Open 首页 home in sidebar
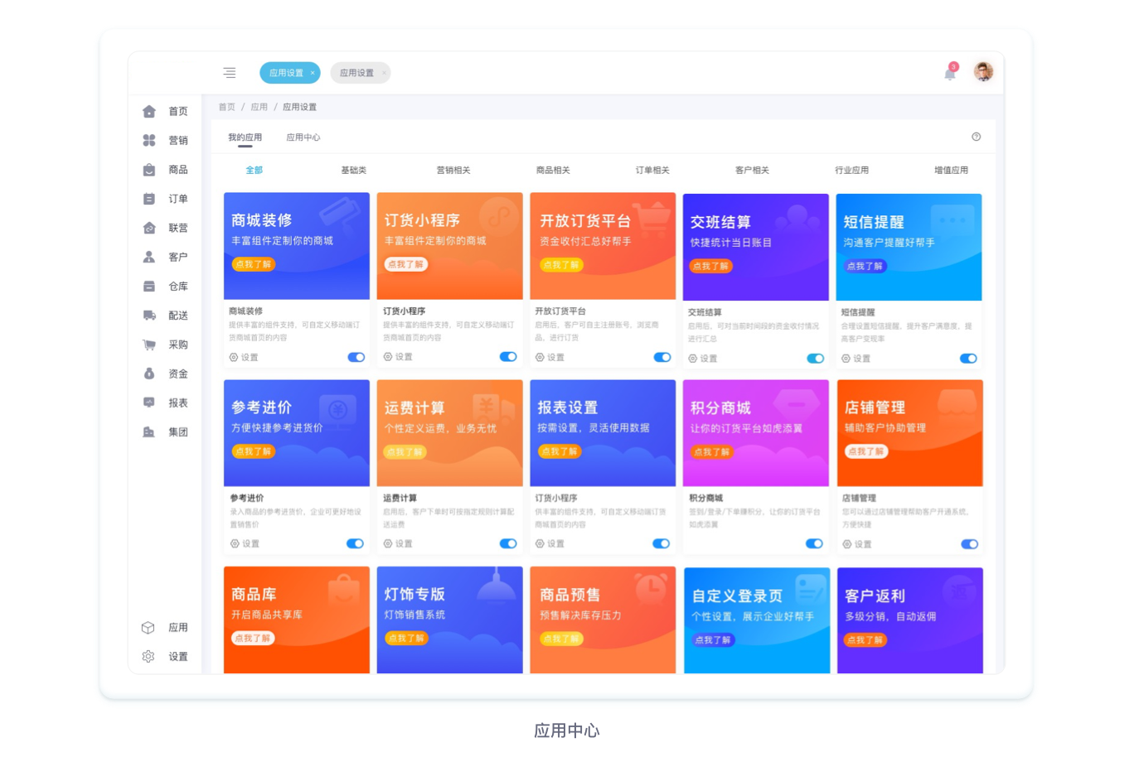 tap(166, 111)
